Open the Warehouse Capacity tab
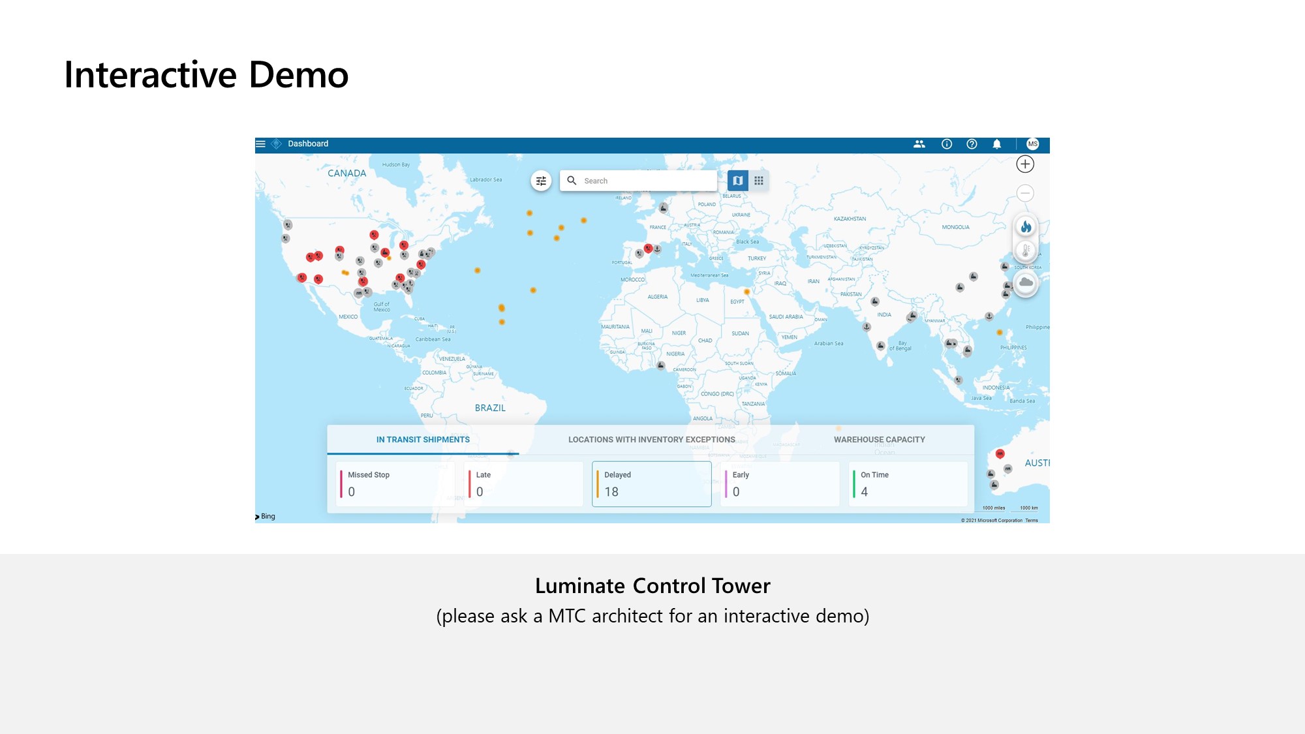 click(x=879, y=440)
